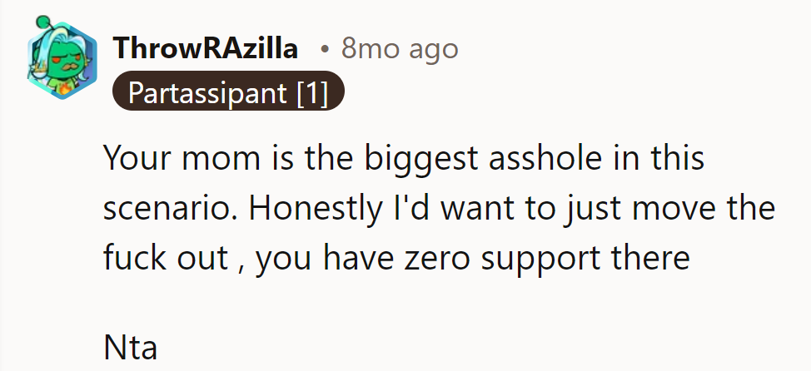Click the "8mo ago" comment timestamp

[x=400, y=49]
